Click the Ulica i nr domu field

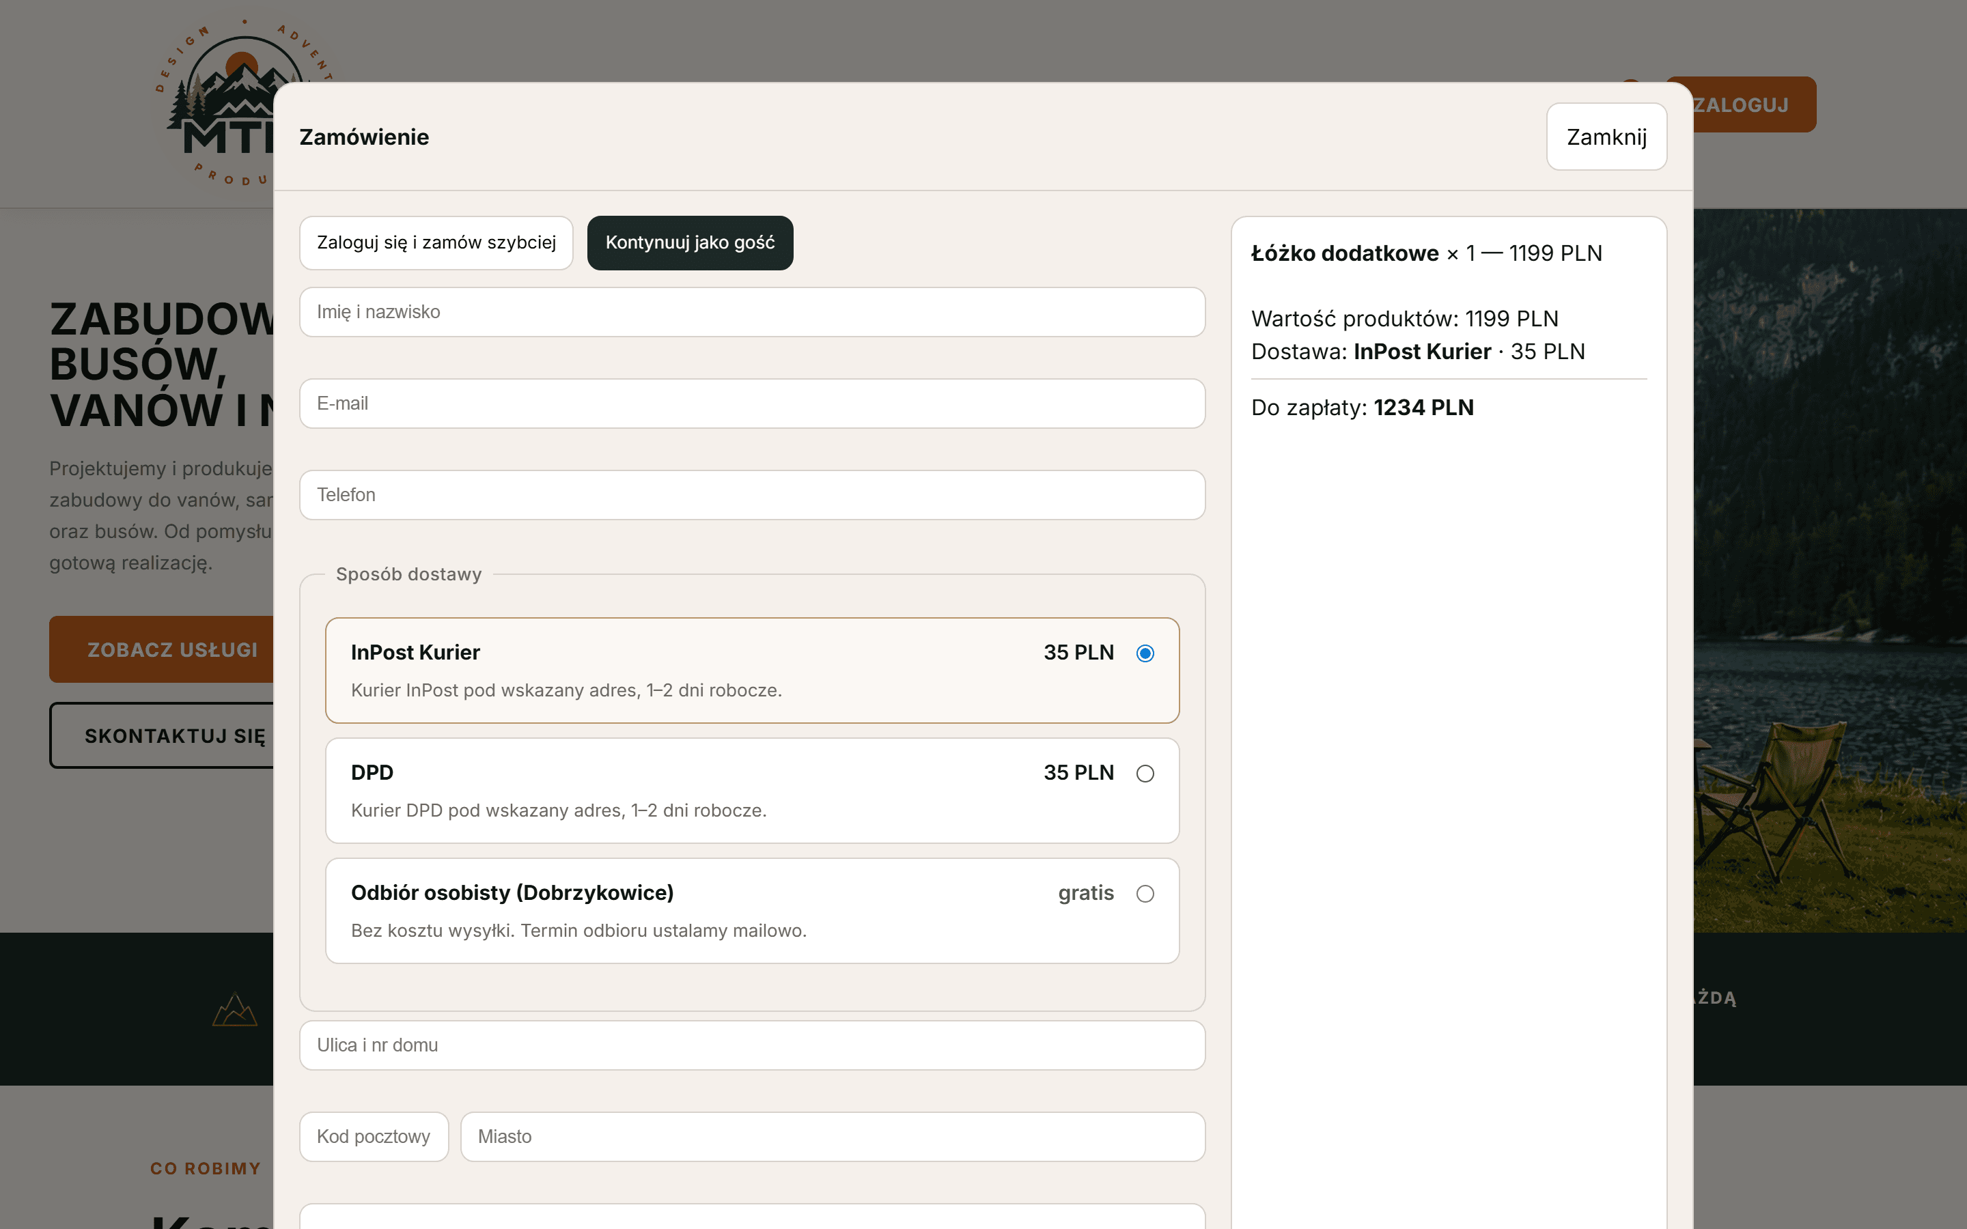click(x=752, y=1045)
